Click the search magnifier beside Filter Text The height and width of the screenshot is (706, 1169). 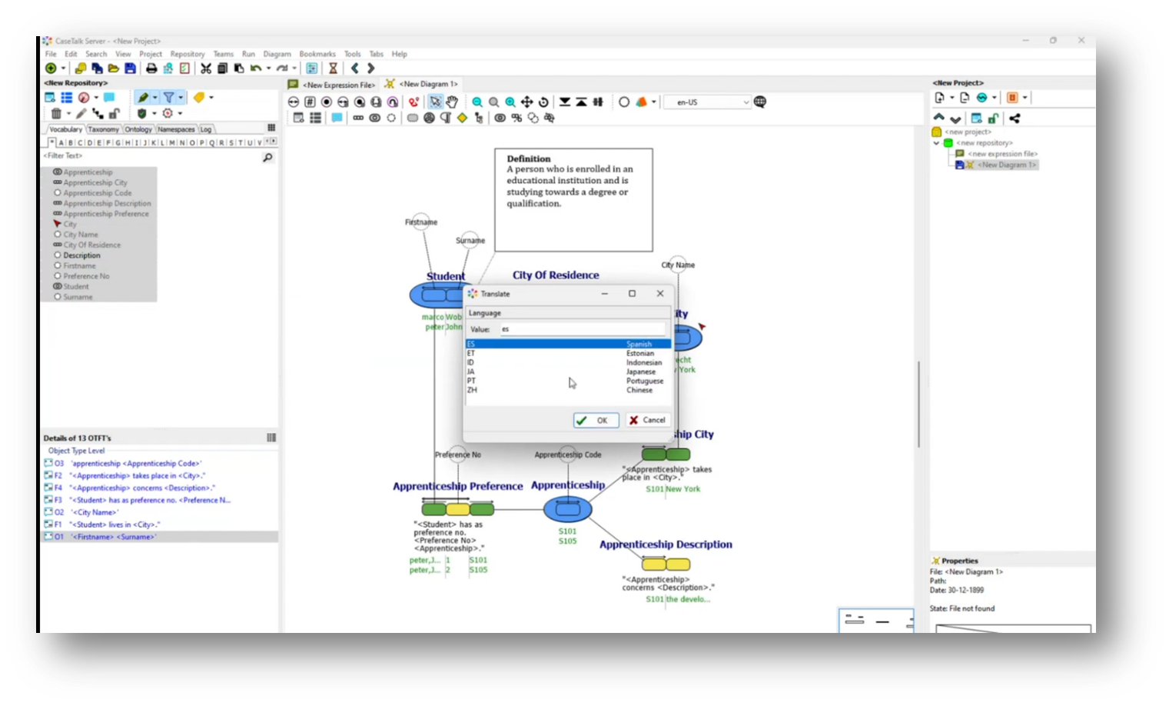267,157
